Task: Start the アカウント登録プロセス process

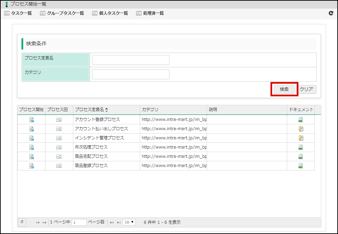Action: [x=31, y=120]
